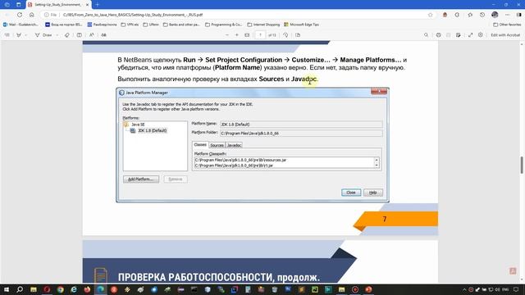Toggle the Edge sidebar icon

point(519,15)
